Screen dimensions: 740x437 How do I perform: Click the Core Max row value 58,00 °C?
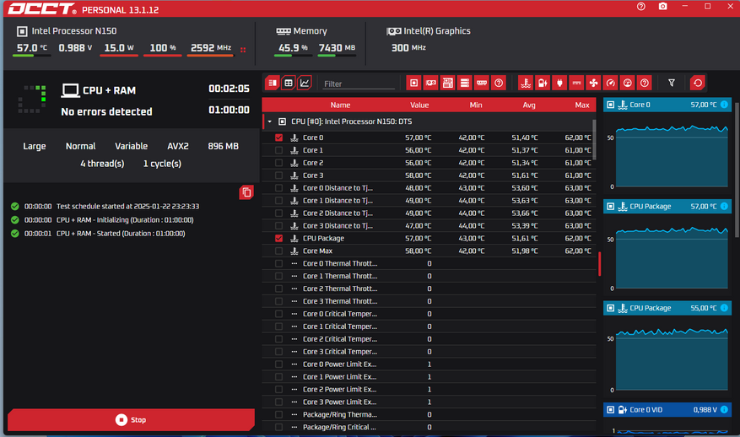point(418,251)
